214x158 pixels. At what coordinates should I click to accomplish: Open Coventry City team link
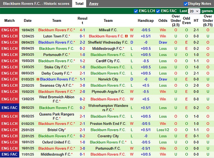click(x=108, y=136)
